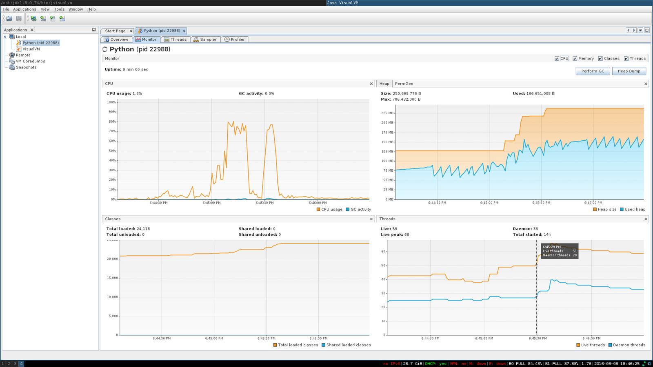Switch to the Overview tab
The width and height of the screenshot is (653, 367).
click(x=116, y=40)
